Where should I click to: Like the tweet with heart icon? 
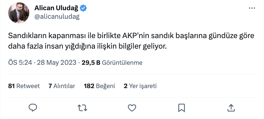click(132, 108)
